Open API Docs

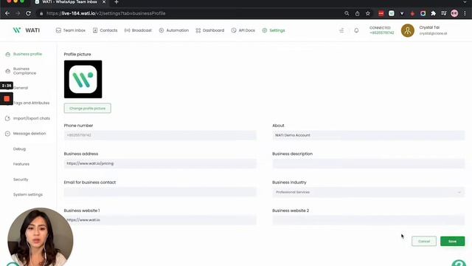tap(243, 30)
